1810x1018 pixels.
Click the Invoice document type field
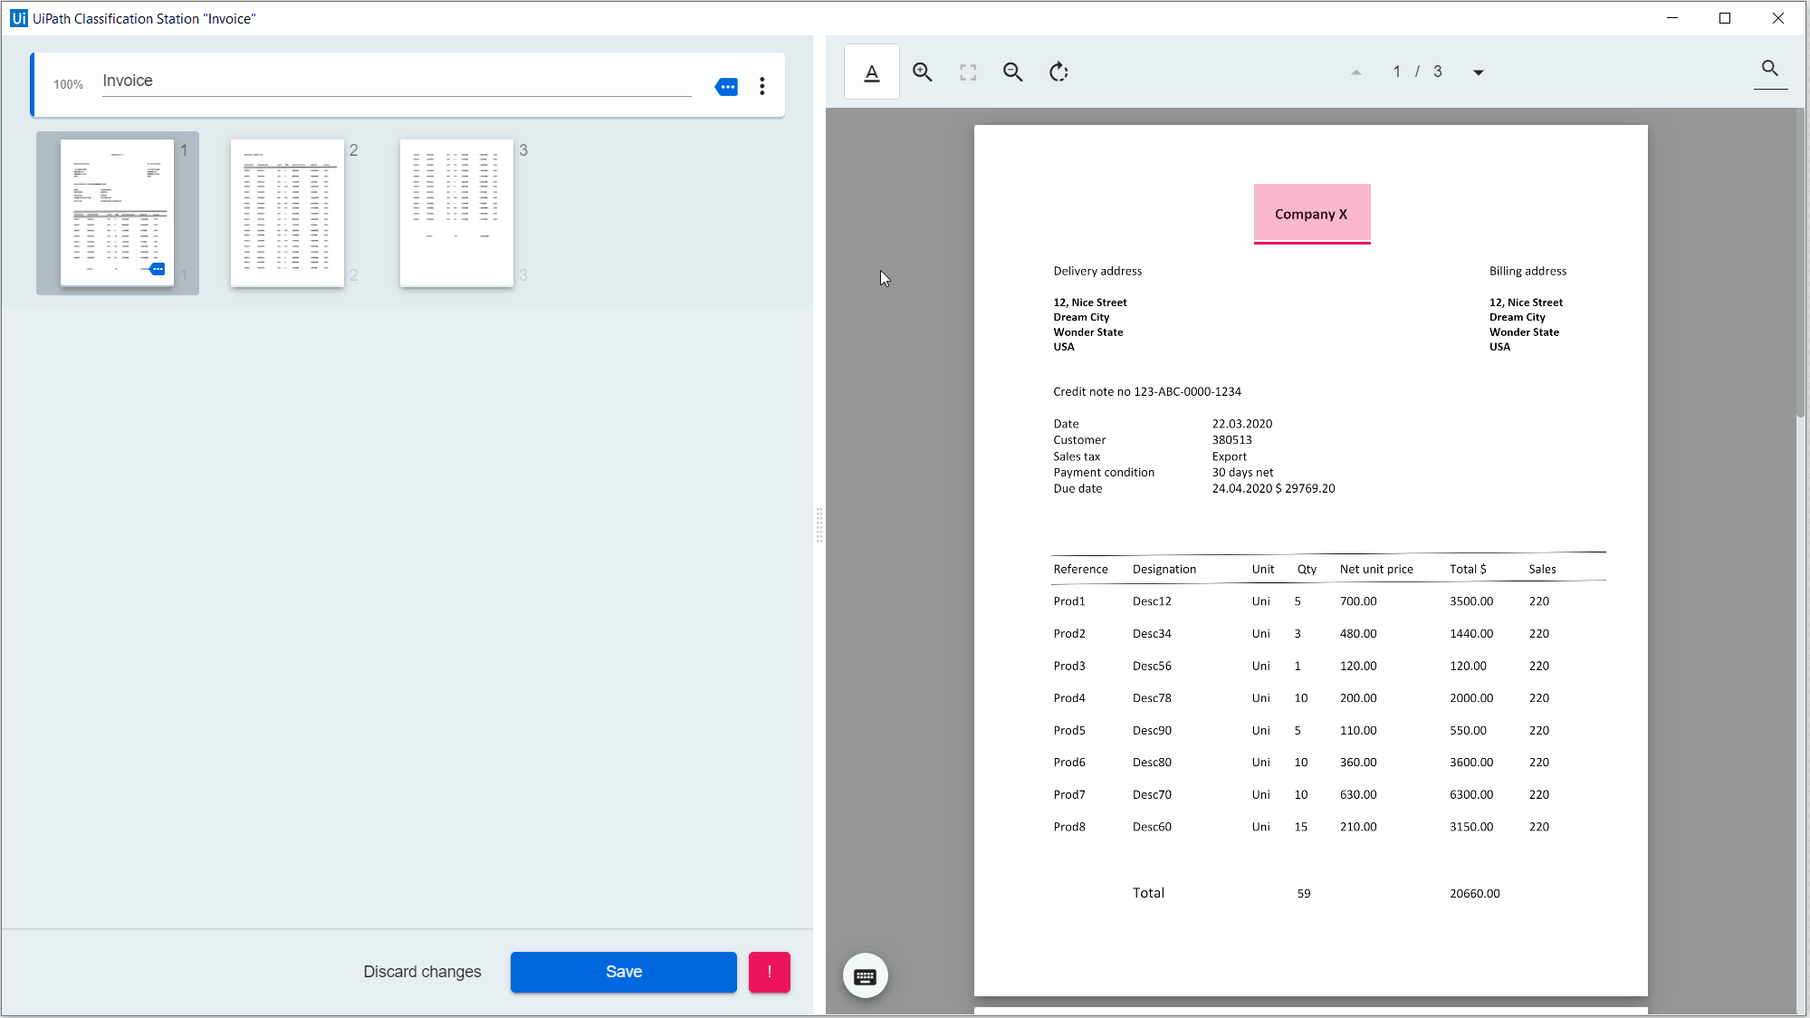point(397,82)
